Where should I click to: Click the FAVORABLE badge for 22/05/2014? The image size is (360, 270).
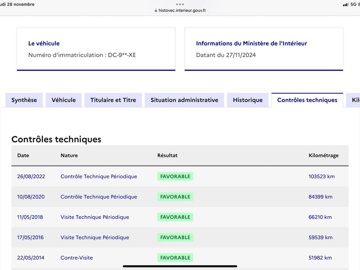175,257
